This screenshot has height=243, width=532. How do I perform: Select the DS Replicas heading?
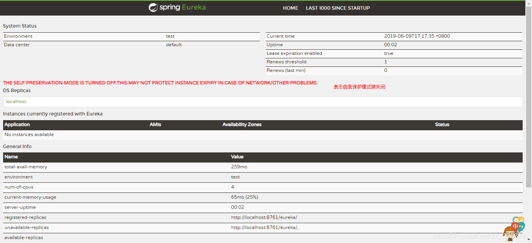17,91
